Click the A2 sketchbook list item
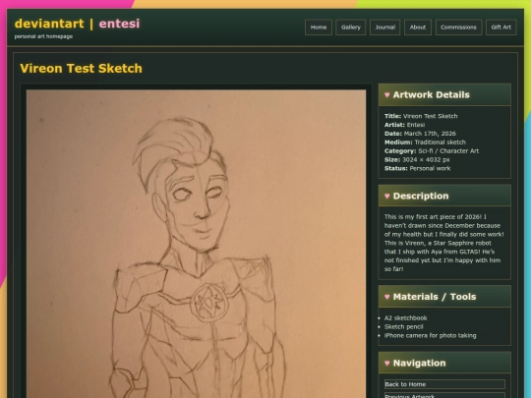531x398 pixels. [x=406, y=318]
